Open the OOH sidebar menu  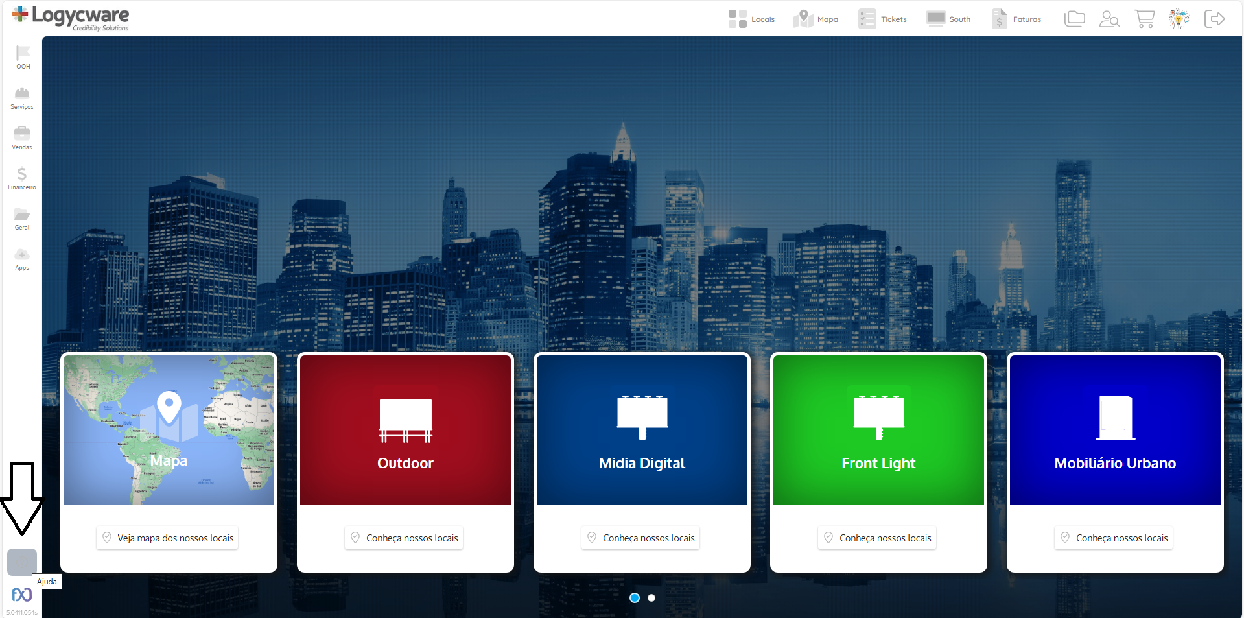(23, 57)
